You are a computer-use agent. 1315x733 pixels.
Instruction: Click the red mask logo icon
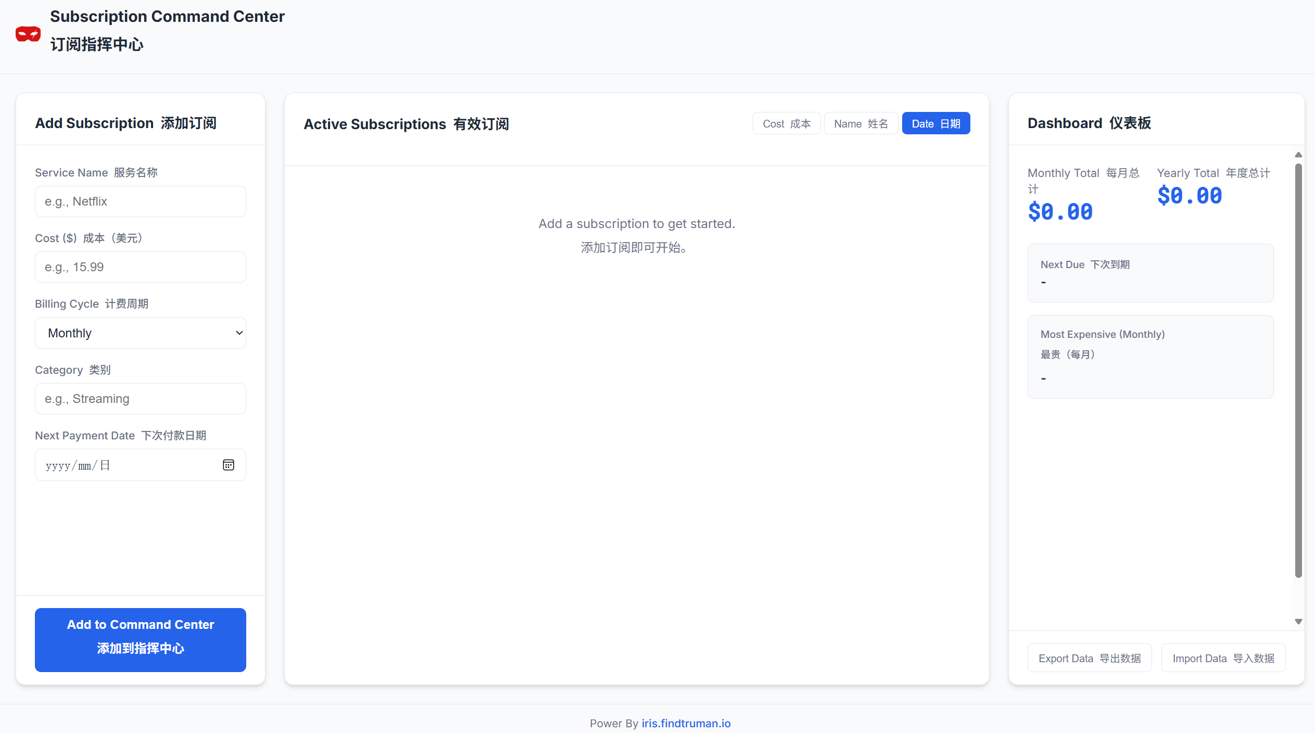coord(28,34)
